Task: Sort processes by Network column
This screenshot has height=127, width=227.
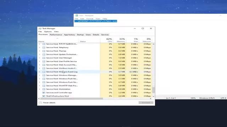Action: [x=145, y=40]
